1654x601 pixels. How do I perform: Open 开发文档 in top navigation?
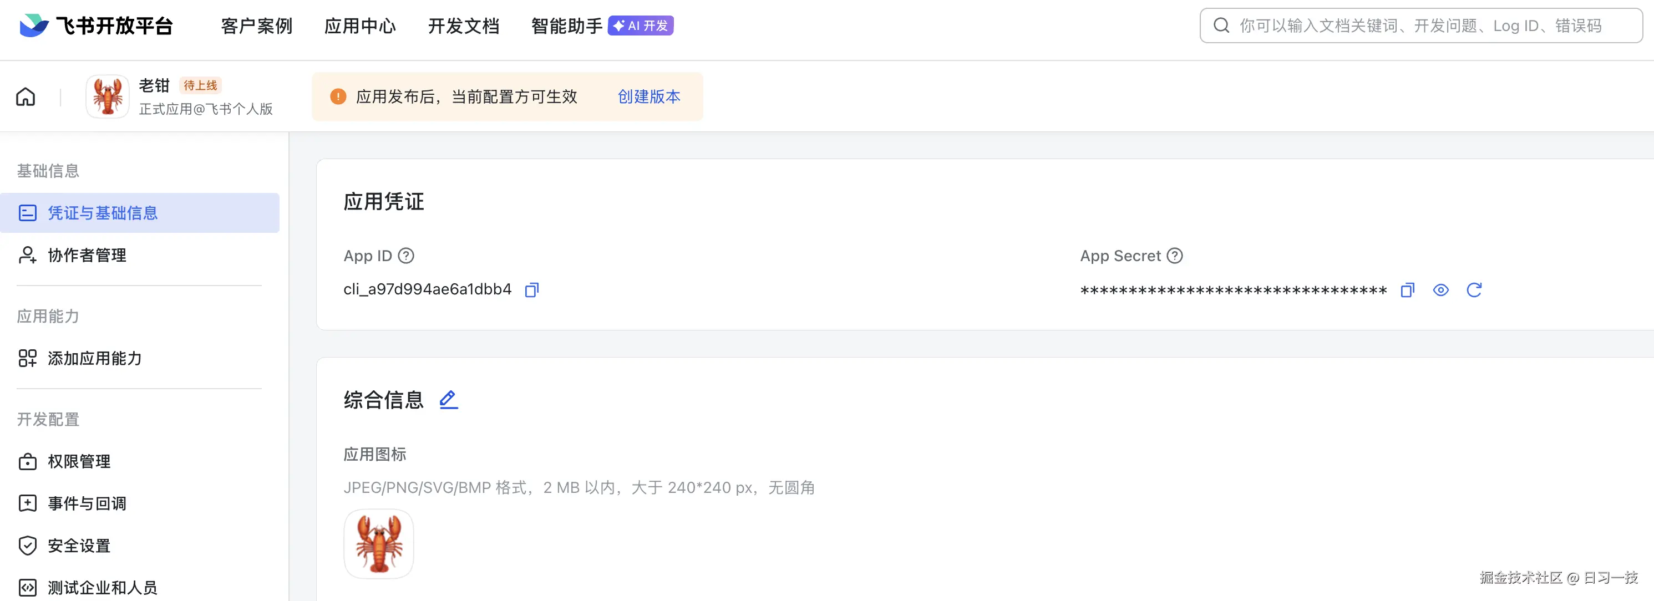pyautogui.click(x=464, y=26)
